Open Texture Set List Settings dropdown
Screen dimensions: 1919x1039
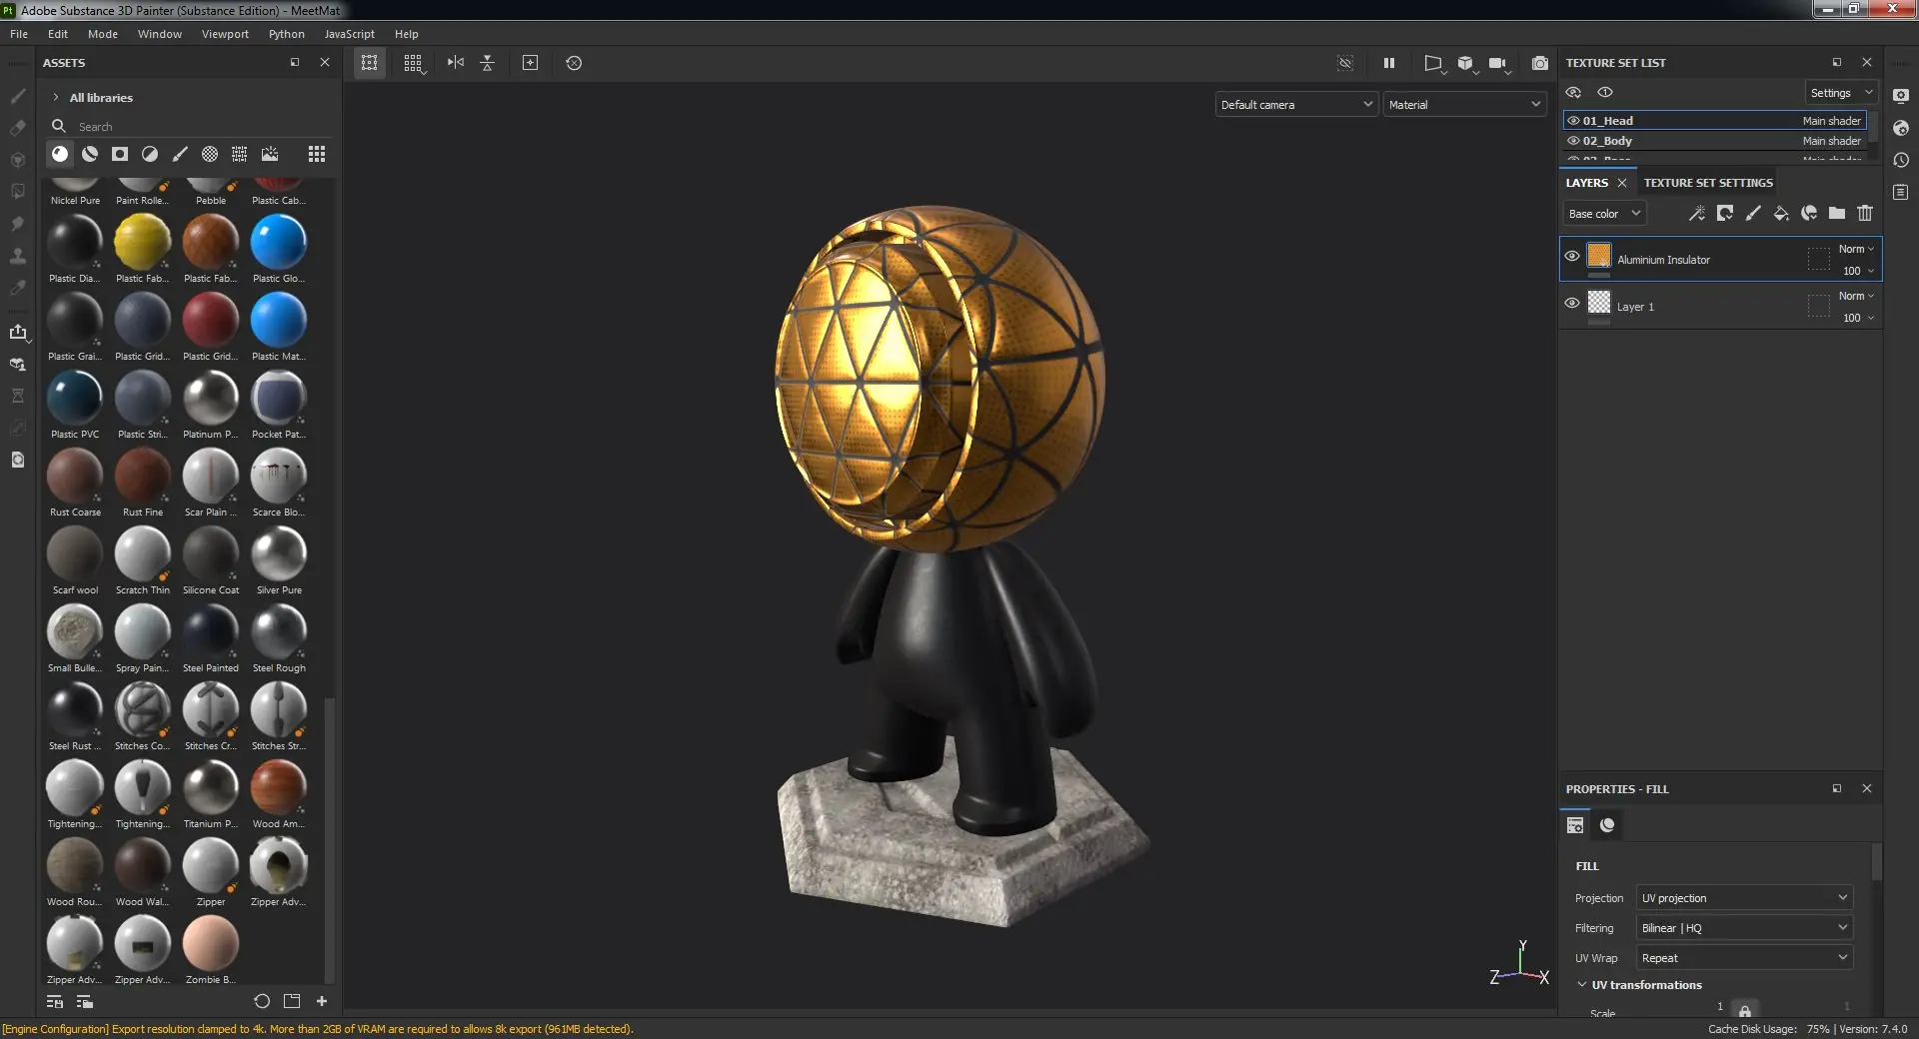[1841, 93]
